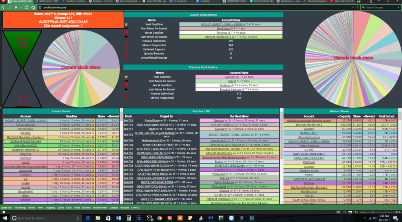The height and width of the screenshot is (222, 402).
Task: Click the Current block share pie chart
Action: [80, 67]
